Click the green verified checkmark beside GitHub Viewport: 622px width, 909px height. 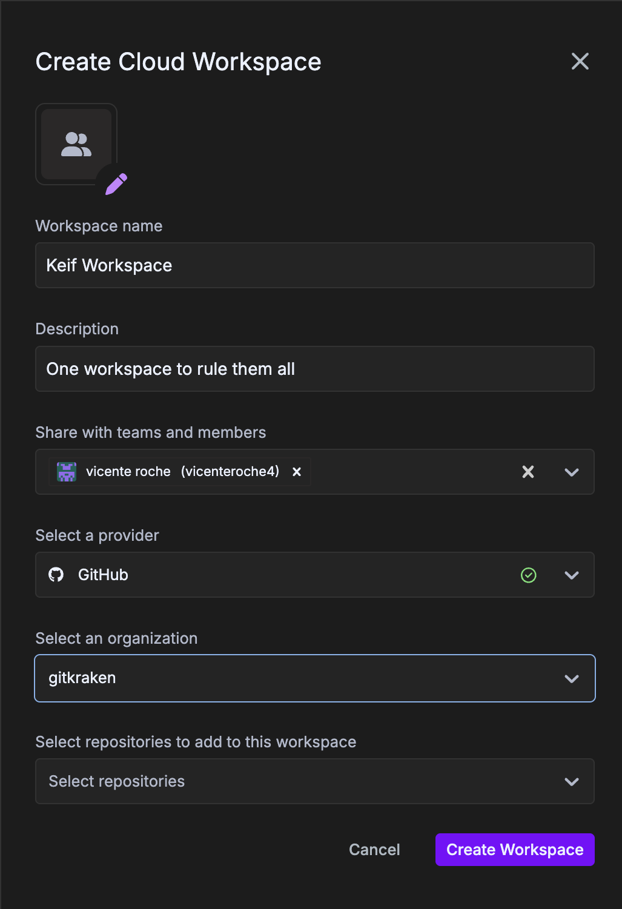click(x=528, y=575)
